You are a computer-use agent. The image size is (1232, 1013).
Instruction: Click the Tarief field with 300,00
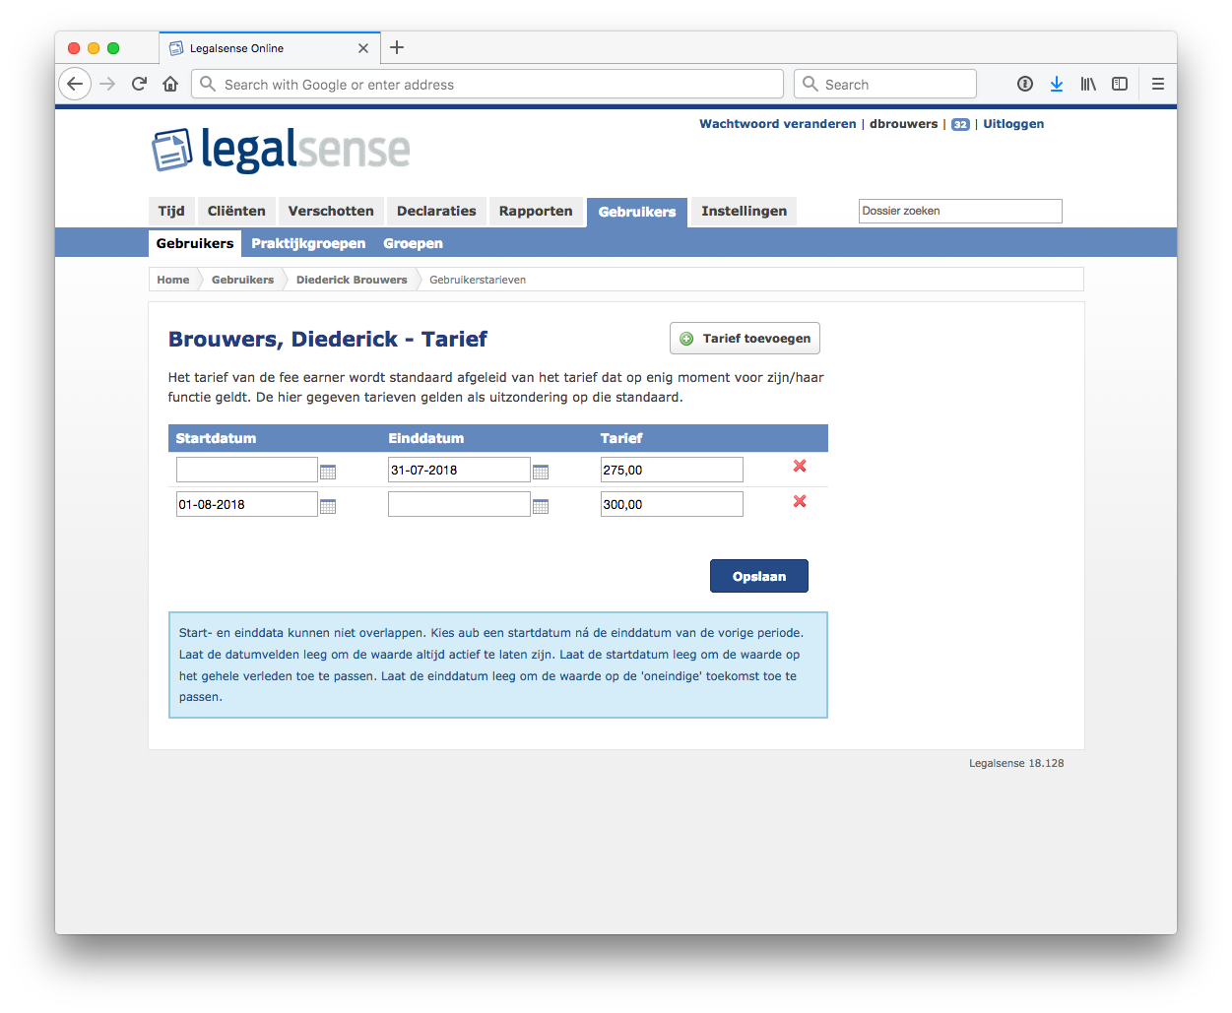672,504
